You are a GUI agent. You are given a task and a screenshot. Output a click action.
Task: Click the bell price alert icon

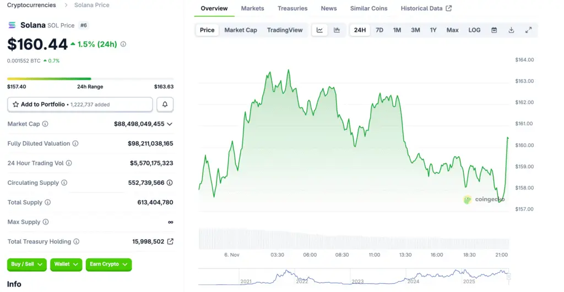pyautogui.click(x=165, y=104)
